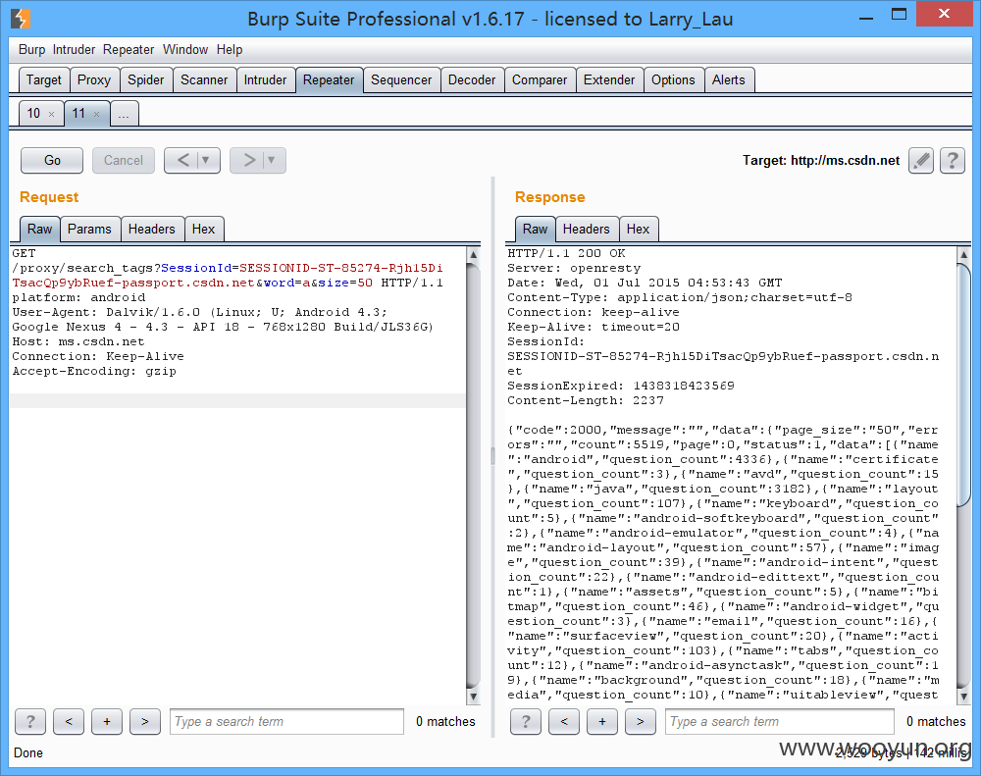Close repeater tab 10 with its x
The image size is (981, 776).
coord(51,114)
